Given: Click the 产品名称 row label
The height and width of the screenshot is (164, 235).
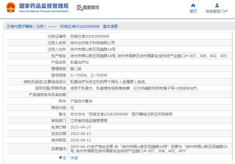Looking at the screenshot, I should (x=59, y=62).
